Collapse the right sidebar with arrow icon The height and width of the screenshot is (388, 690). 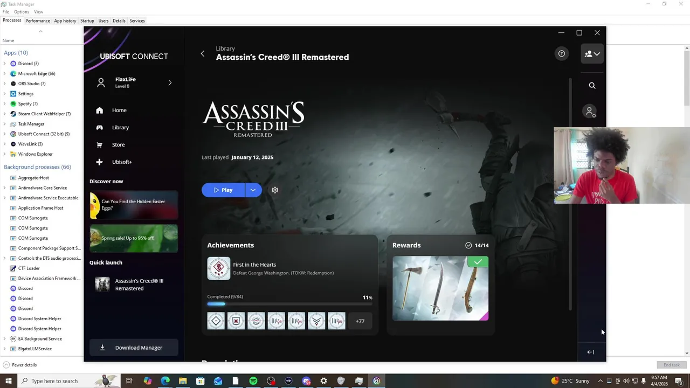click(x=590, y=352)
